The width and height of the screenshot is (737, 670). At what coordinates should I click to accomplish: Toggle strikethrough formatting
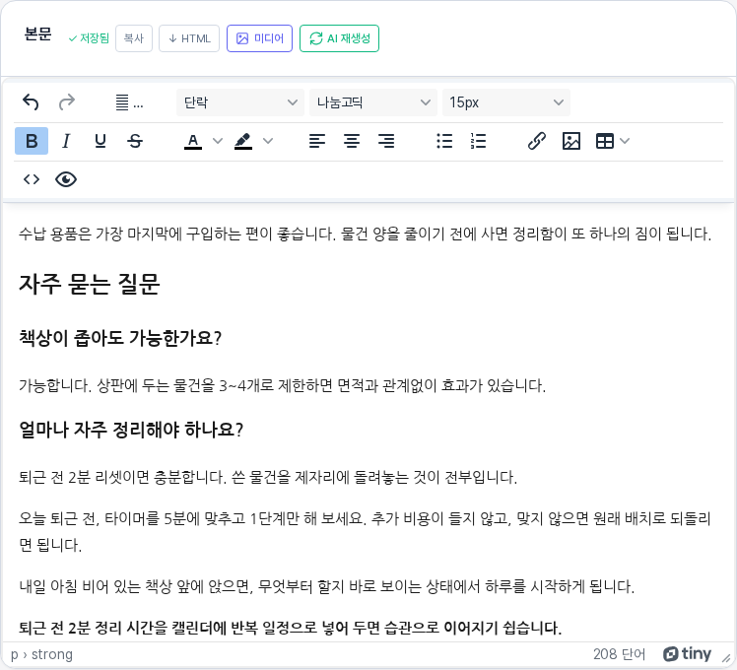[135, 141]
